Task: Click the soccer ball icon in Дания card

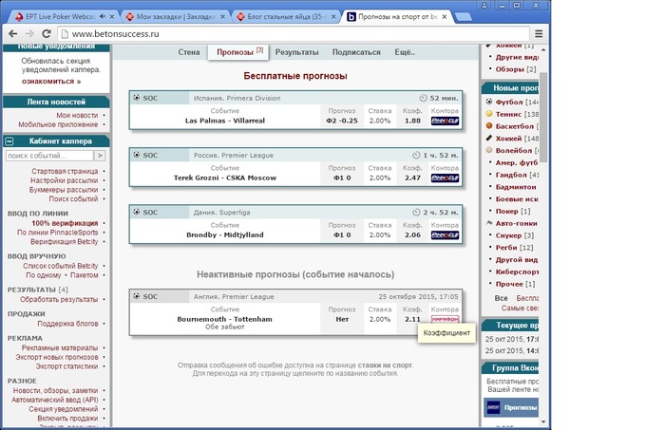Action: pyautogui.click(x=136, y=212)
